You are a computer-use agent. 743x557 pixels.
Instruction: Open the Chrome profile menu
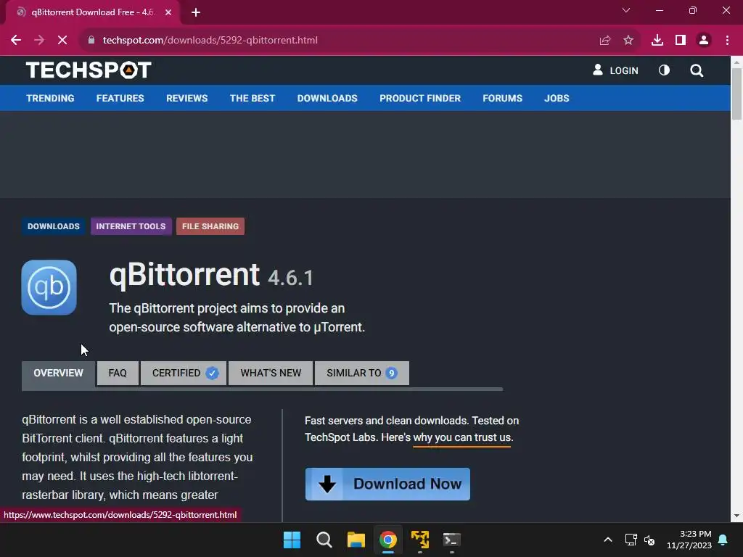(x=704, y=41)
